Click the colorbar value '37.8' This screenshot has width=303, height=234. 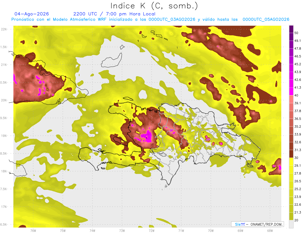(x=298, y=111)
